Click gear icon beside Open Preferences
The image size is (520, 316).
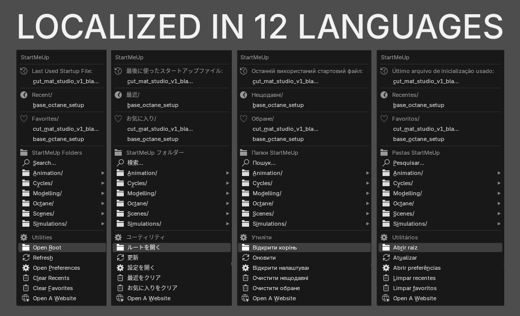[x=26, y=268]
